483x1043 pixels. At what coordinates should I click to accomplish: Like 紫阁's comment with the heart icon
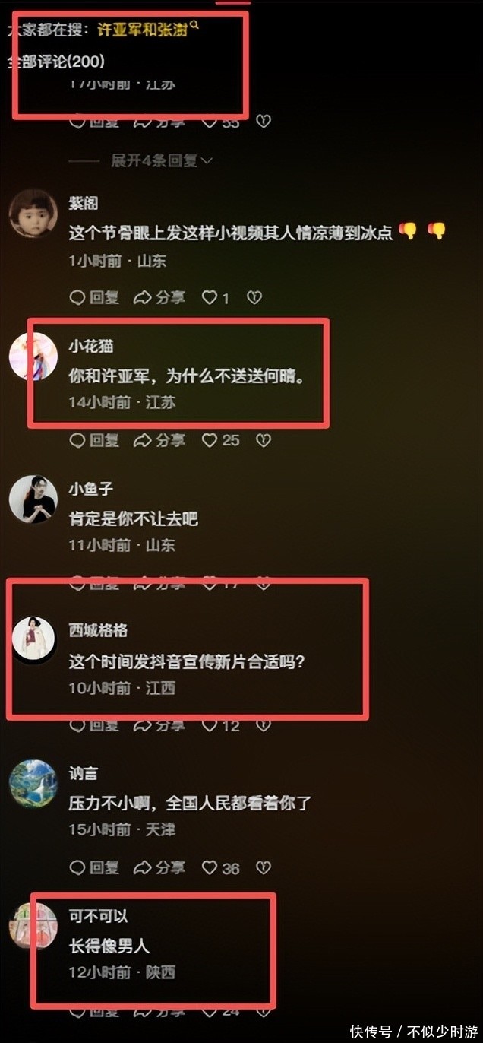tap(210, 298)
